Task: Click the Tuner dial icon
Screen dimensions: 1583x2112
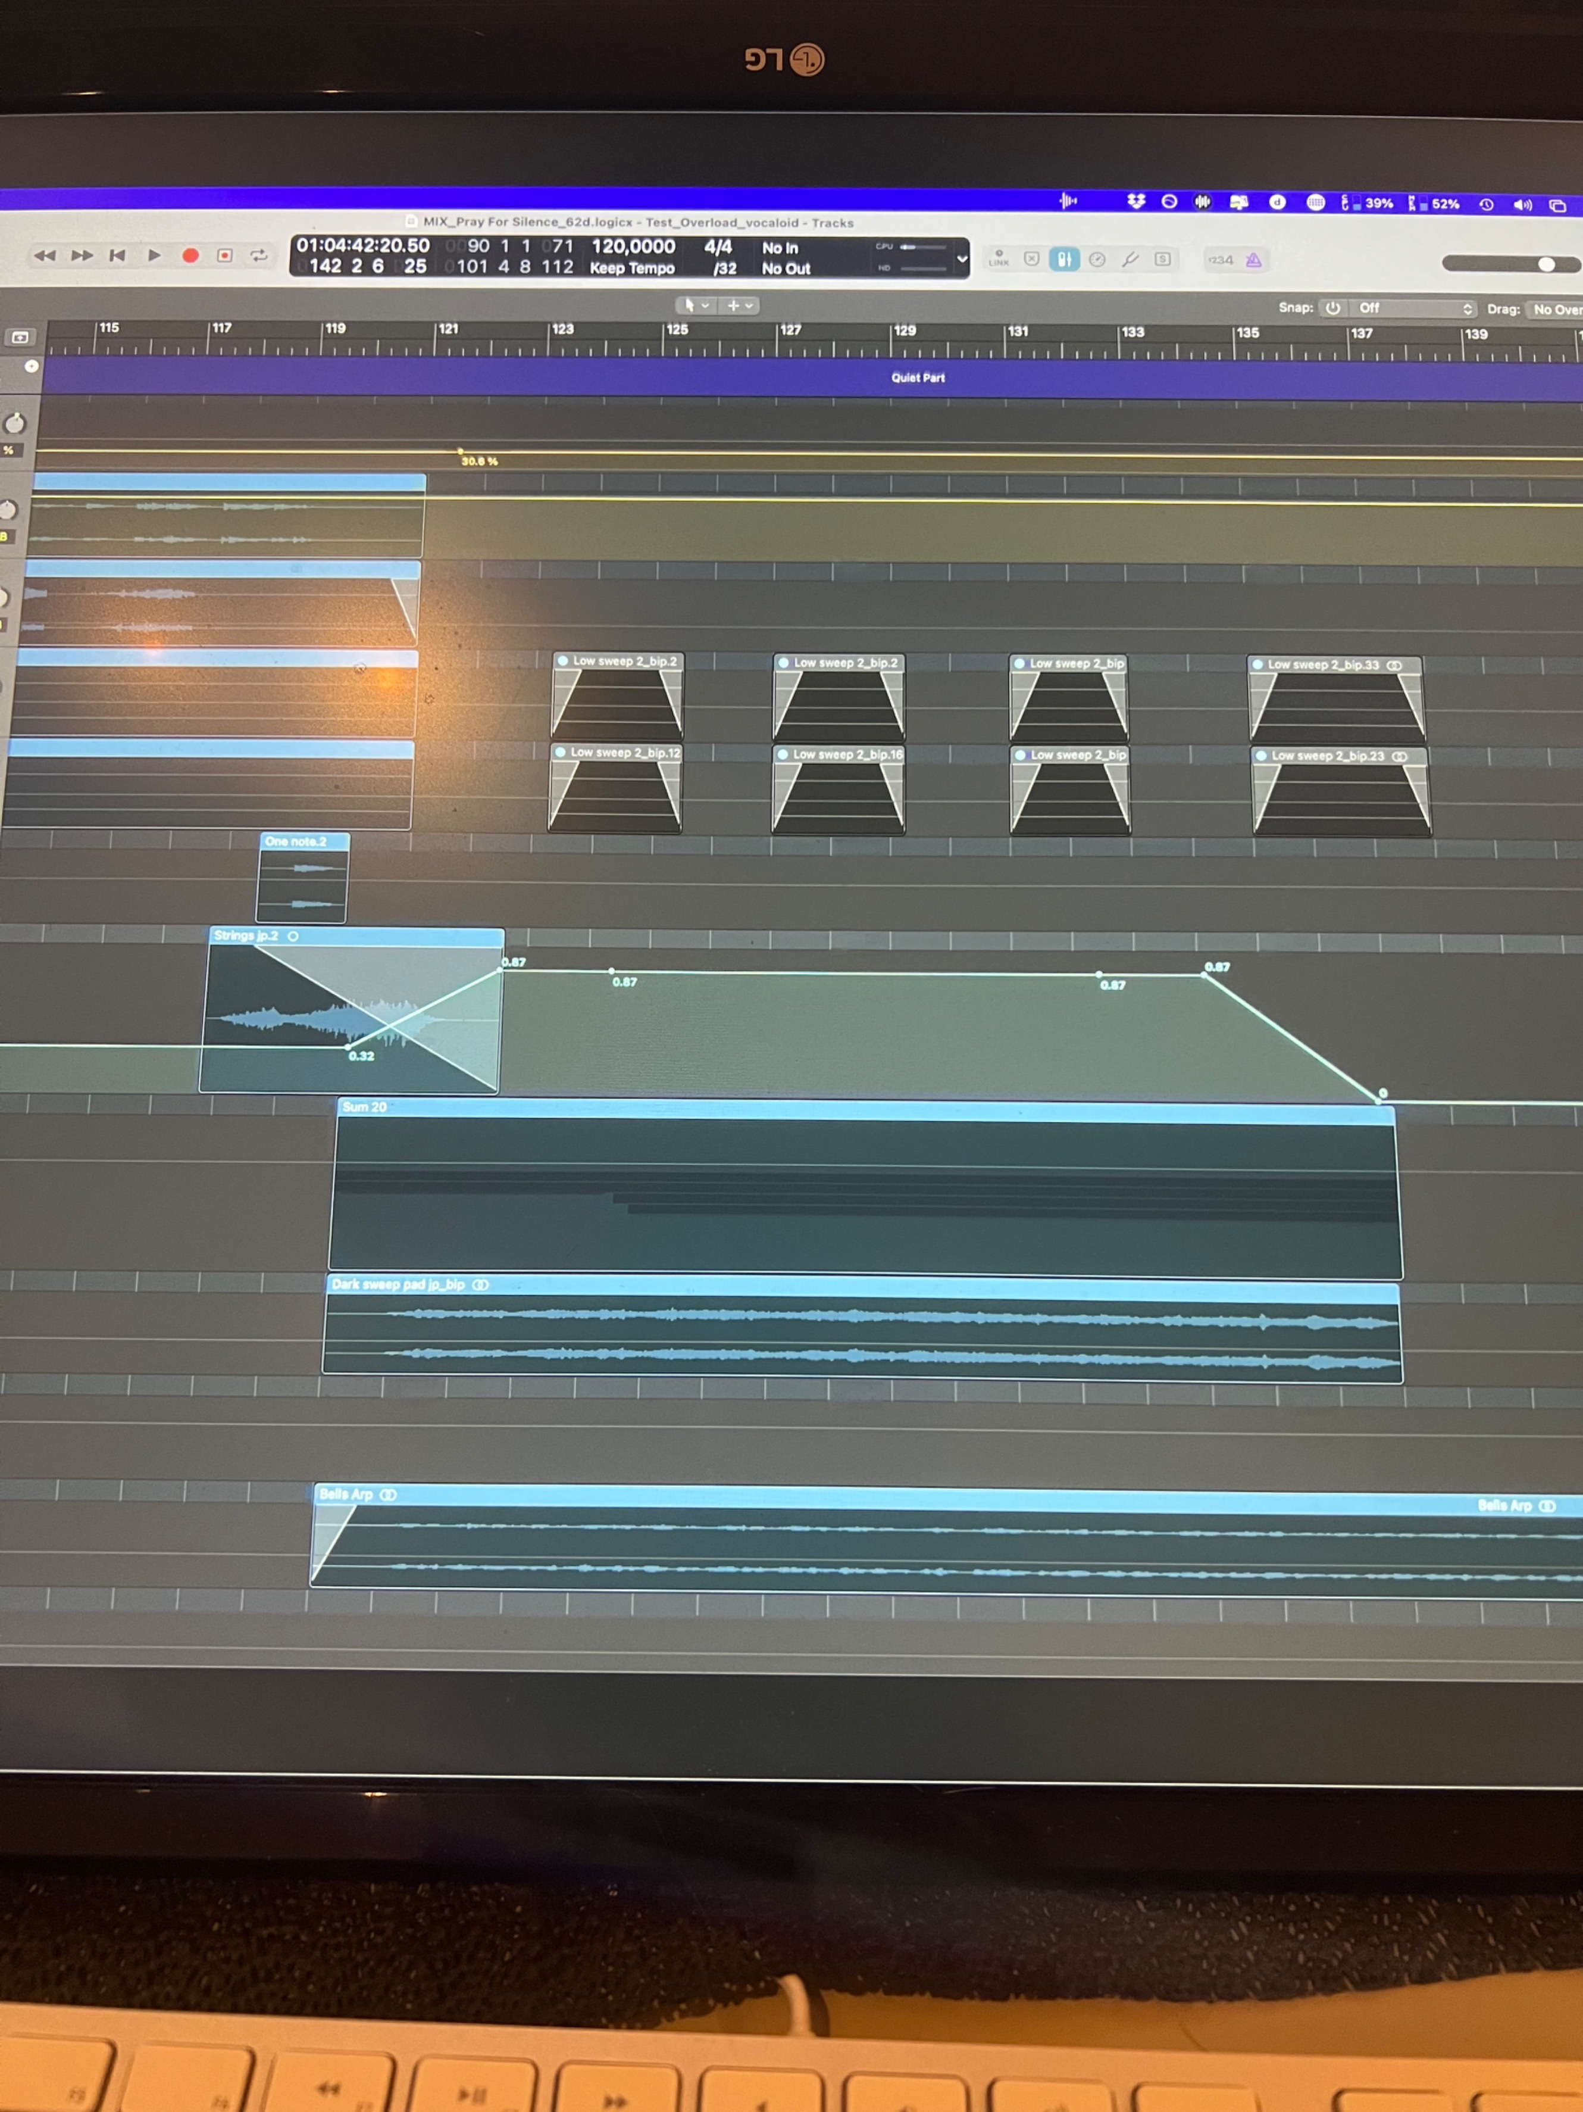Action: pyautogui.click(x=1097, y=260)
